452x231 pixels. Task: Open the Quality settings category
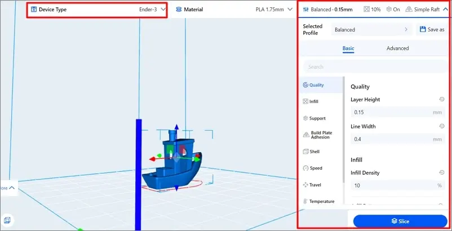click(314, 85)
